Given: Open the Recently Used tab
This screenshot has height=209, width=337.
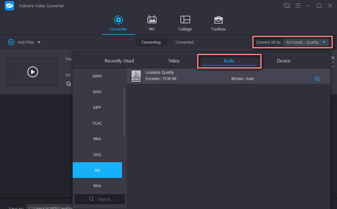Looking at the screenshot, I should tap(119, 61).
